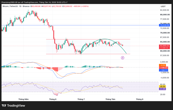This screenshot has width=173, height=110.
Task: Click the 82,500.00 price axis label
Action: 165,10
